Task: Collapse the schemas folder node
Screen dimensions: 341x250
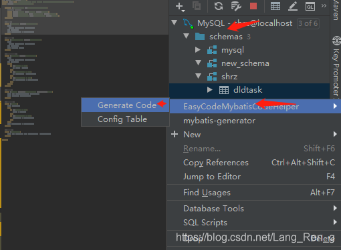Action: coord(187,36)
